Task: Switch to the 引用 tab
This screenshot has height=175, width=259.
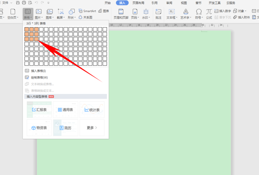Action: (x=155, y=3)
